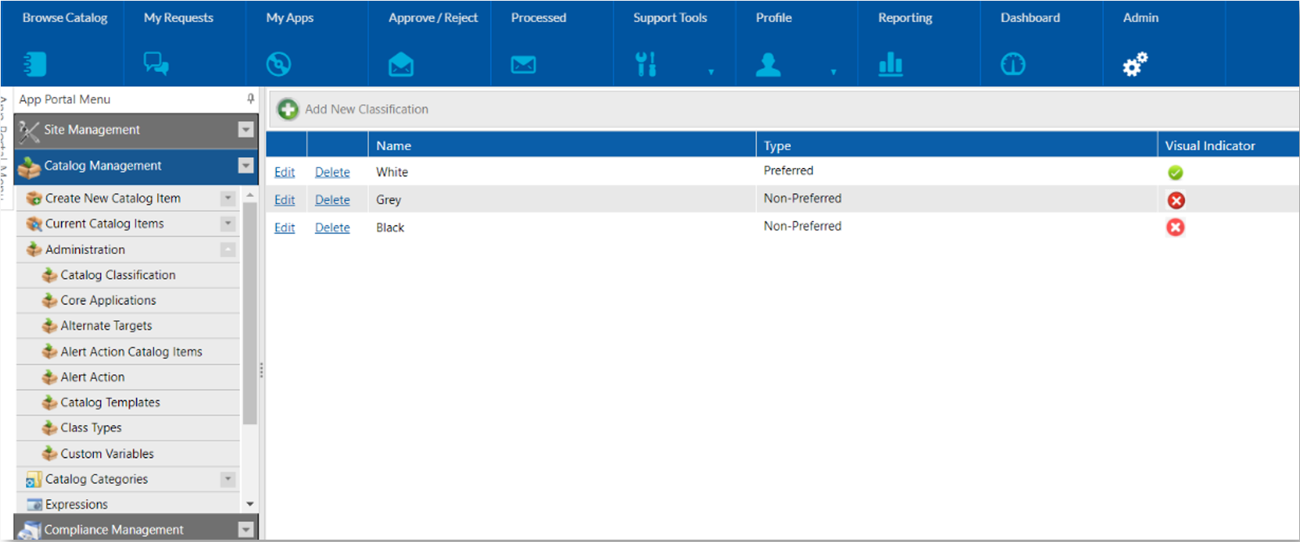Image resolution: width=1300 pixels, height=542 pixels.
Task: Open the Reporting bar chart icon
Action: pyautogui.click(x=891, y=64)
